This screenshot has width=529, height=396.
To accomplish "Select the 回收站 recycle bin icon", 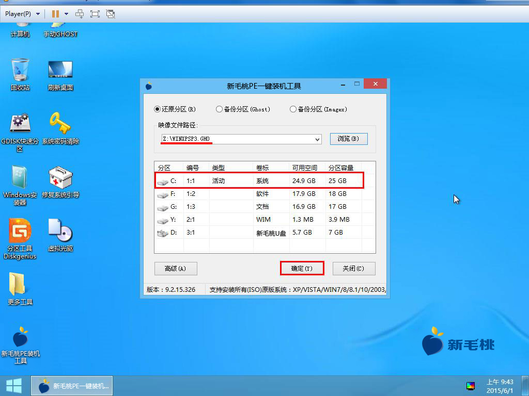I will [20, 74].
